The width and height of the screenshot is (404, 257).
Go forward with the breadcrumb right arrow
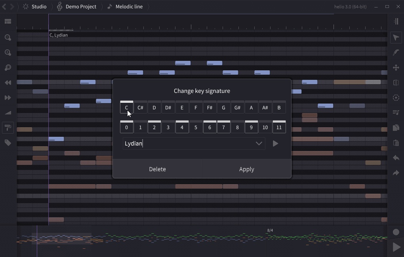click(12, 7)
